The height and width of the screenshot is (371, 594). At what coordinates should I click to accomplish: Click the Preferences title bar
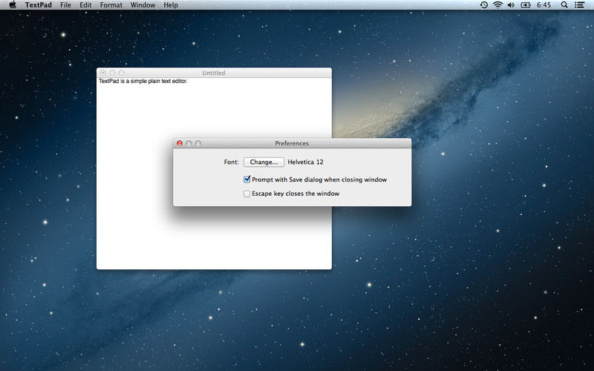pos(292,143)
